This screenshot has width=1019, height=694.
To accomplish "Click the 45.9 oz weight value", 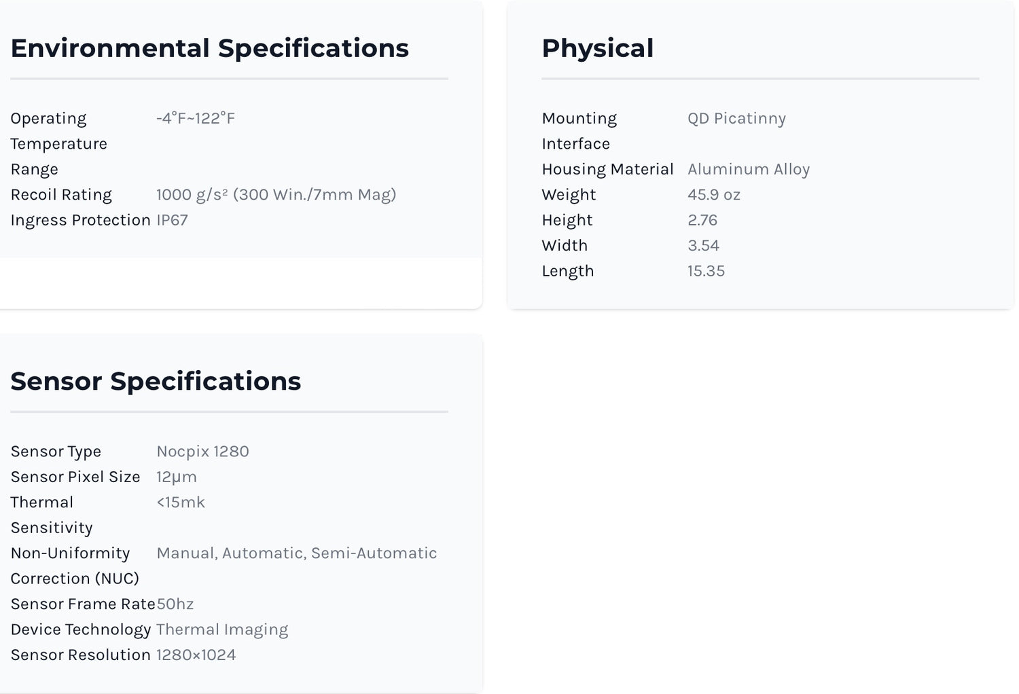I will (714, 195).
